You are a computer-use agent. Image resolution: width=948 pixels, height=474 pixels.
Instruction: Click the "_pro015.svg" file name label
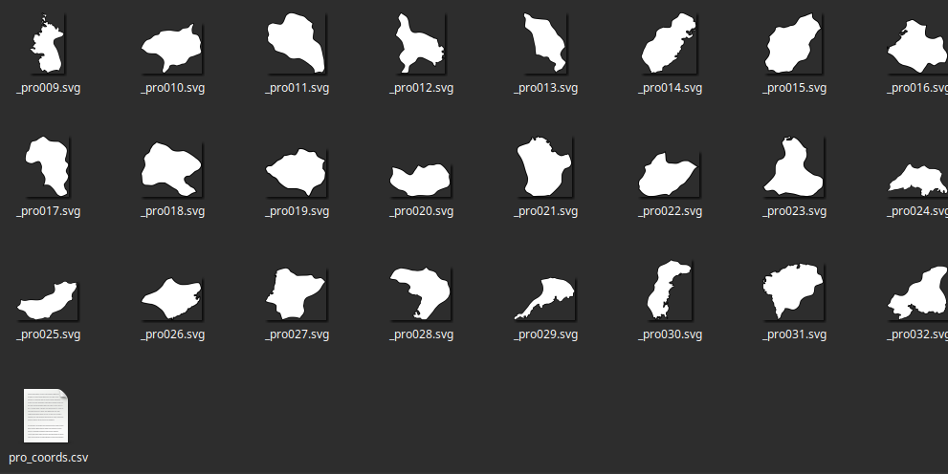pyautogui.click(x=794, y=88)
